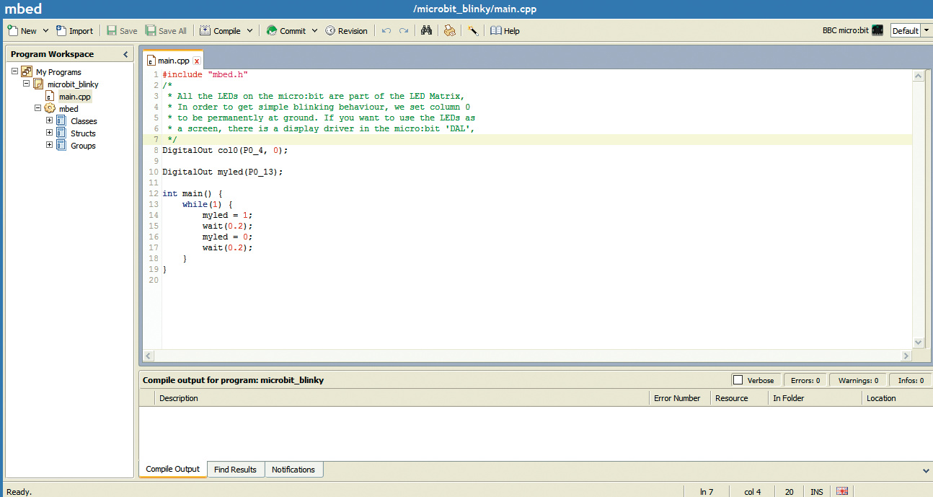933x497 pixels.
Task: Toggle the Errors: 0 filter
Action: (x=805, y=380)
